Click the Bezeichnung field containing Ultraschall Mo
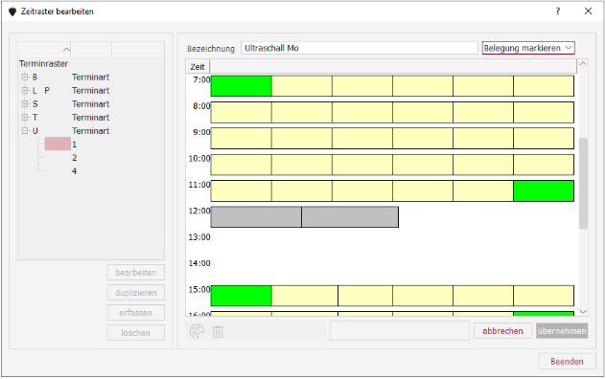The image size is (606, 379). point(360,48)
